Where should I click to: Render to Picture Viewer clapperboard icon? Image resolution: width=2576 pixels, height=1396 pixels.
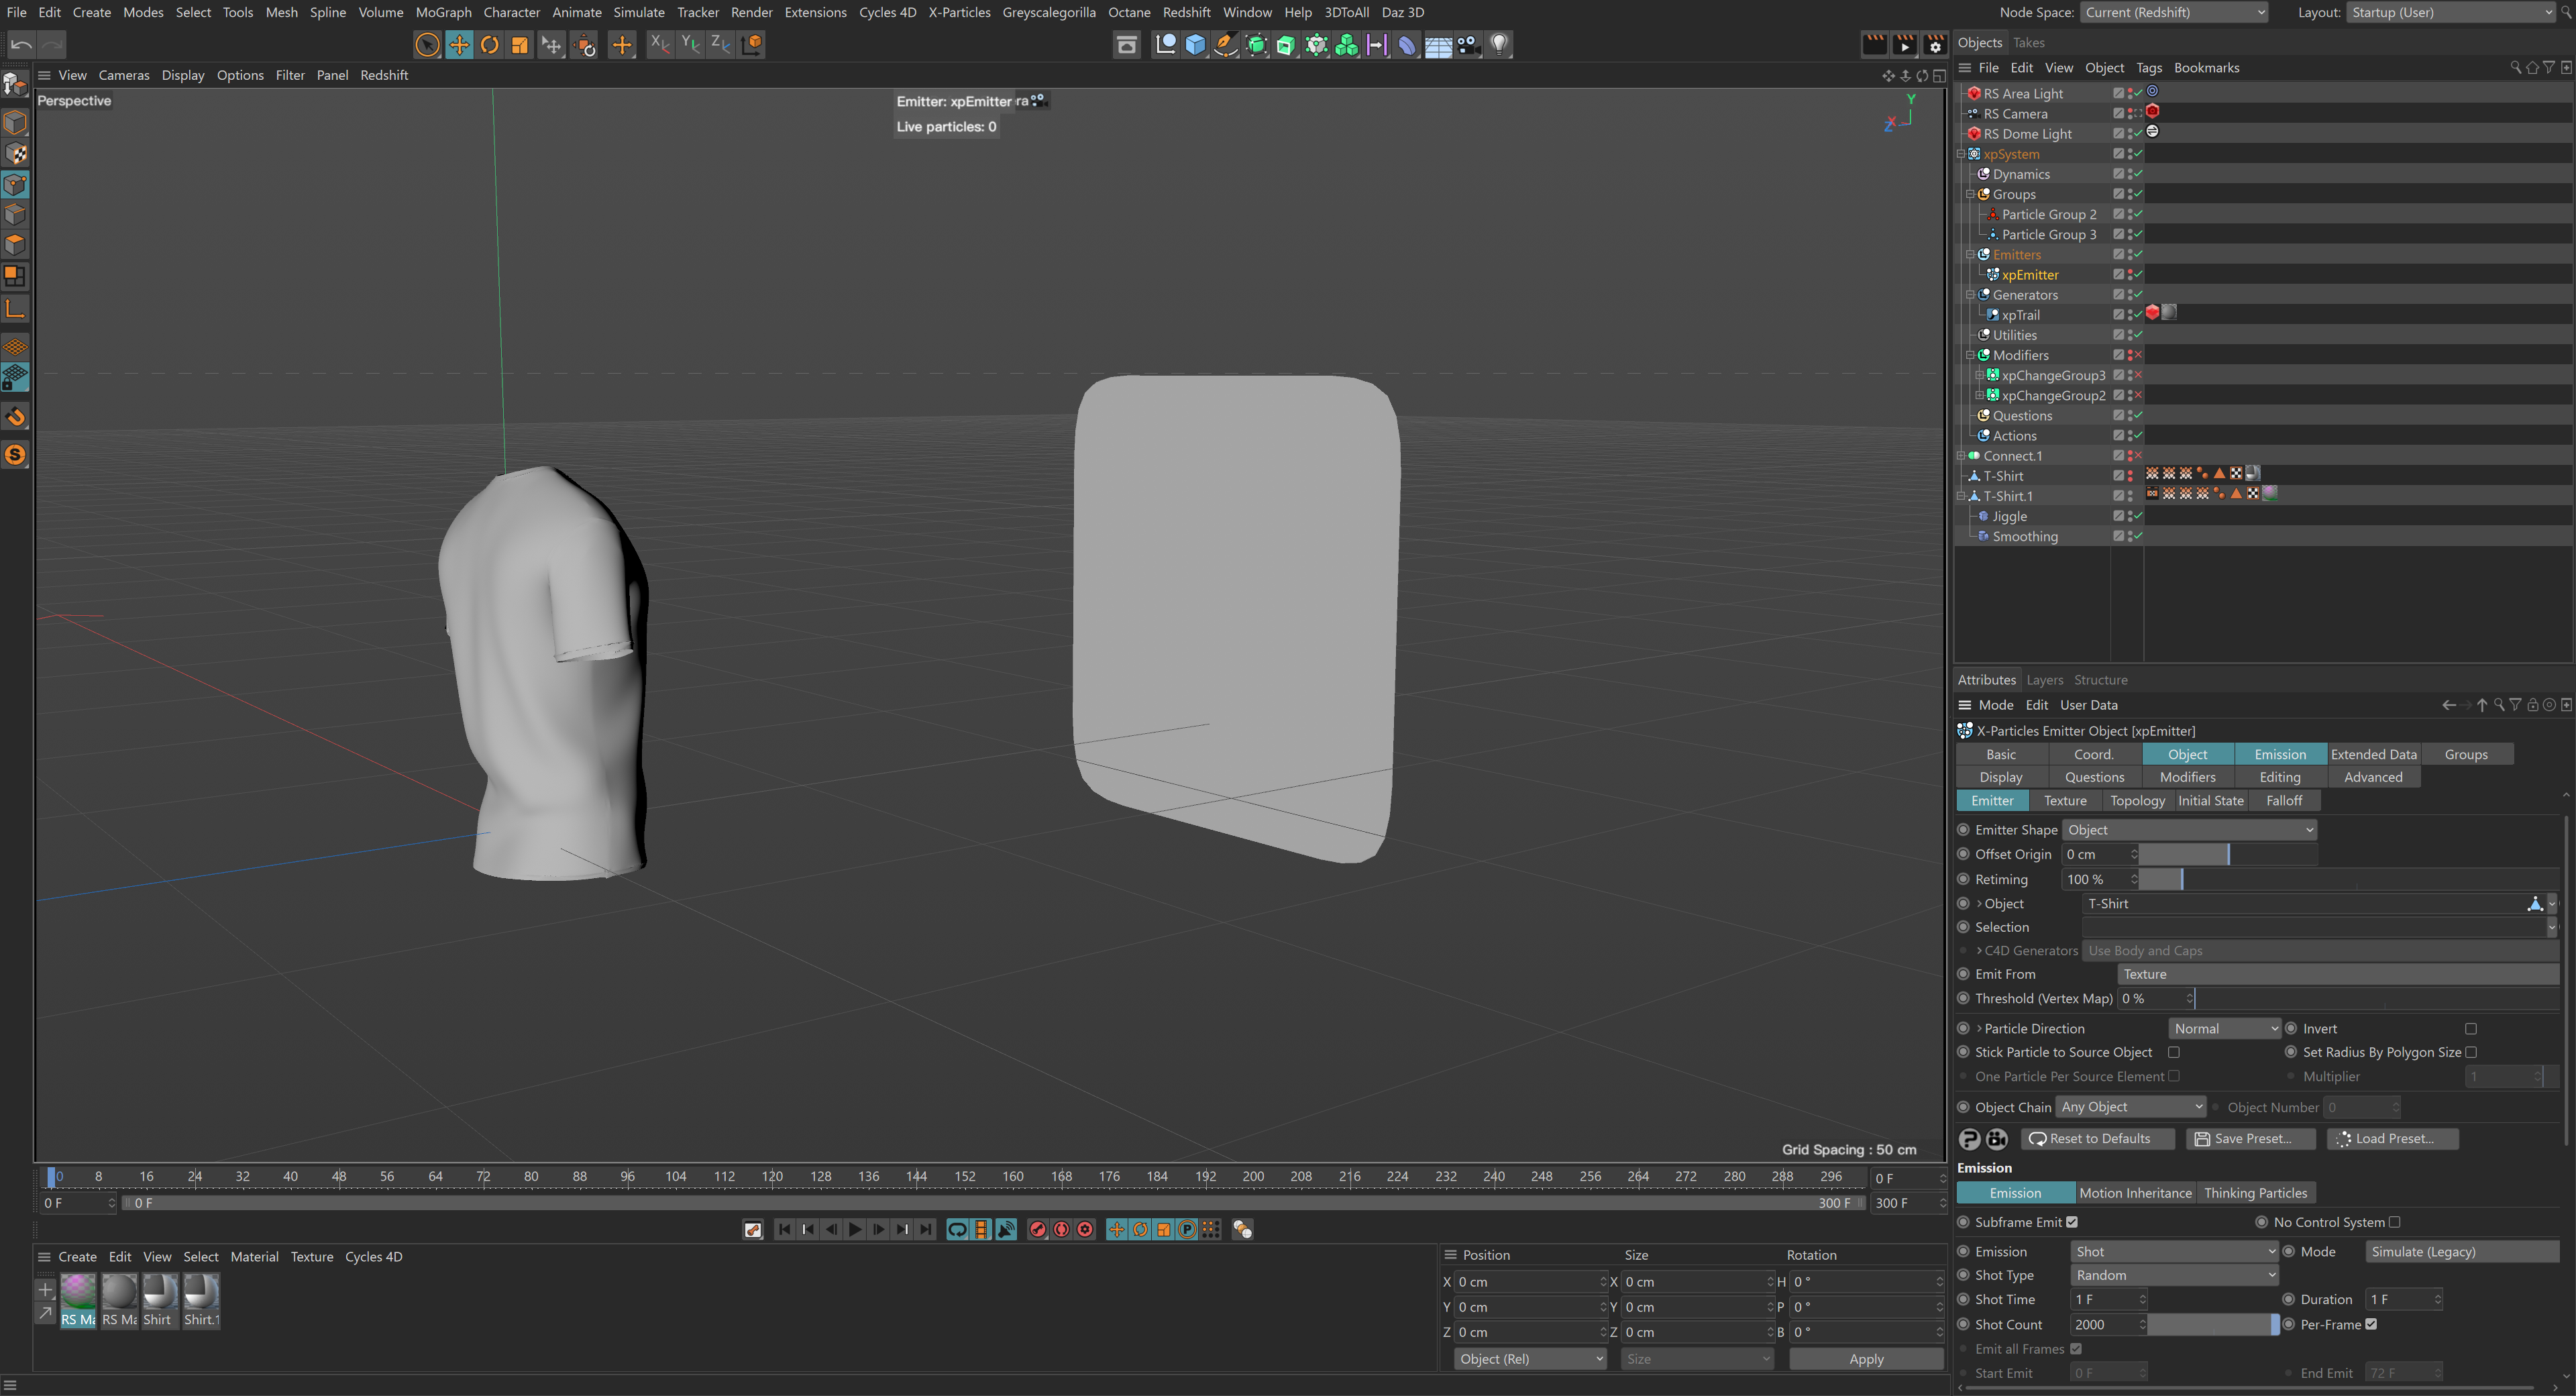click(x=1905, y=44)
